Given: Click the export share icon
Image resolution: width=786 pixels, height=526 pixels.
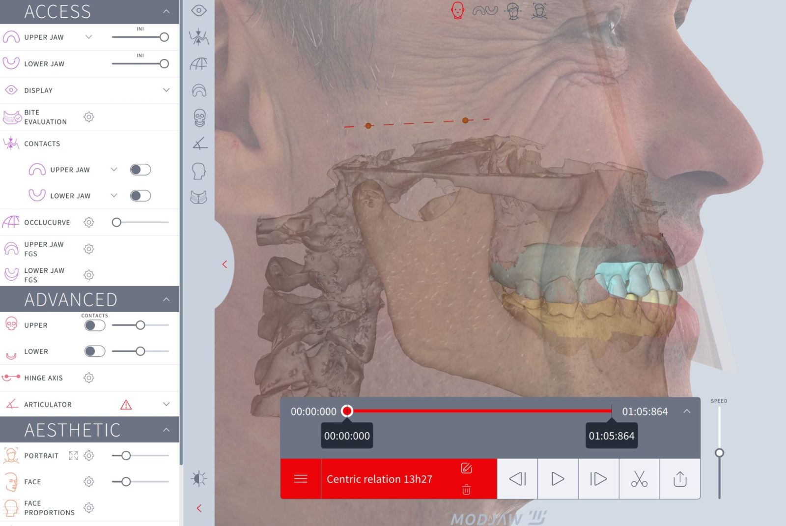Looking at the screenshot, I should click(680, 479).
